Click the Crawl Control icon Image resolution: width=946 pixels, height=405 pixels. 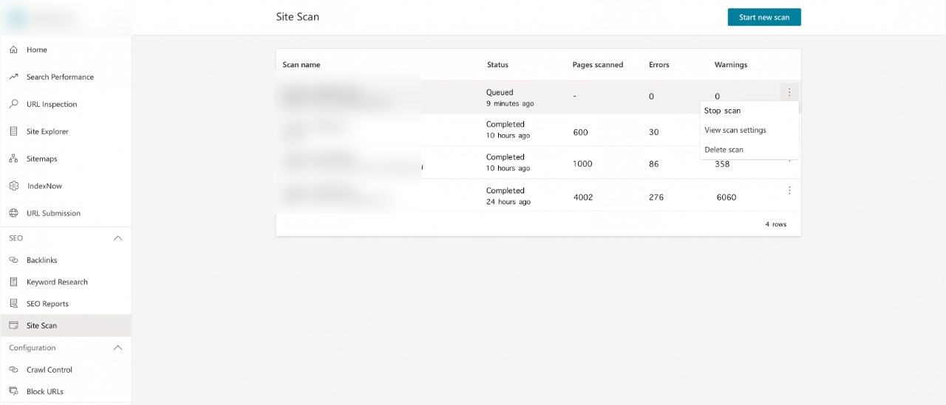[x=13, y=370]
